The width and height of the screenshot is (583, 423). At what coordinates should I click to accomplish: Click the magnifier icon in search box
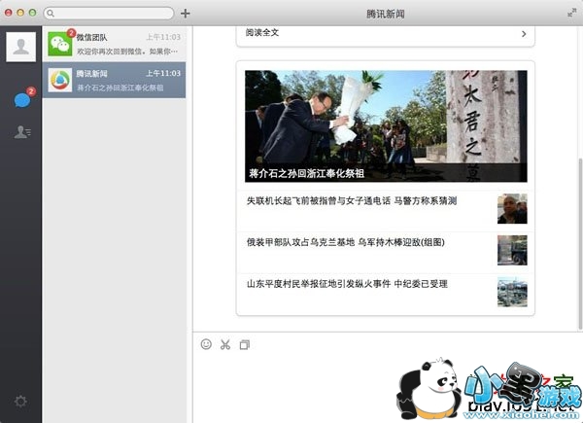coord(51,14)
